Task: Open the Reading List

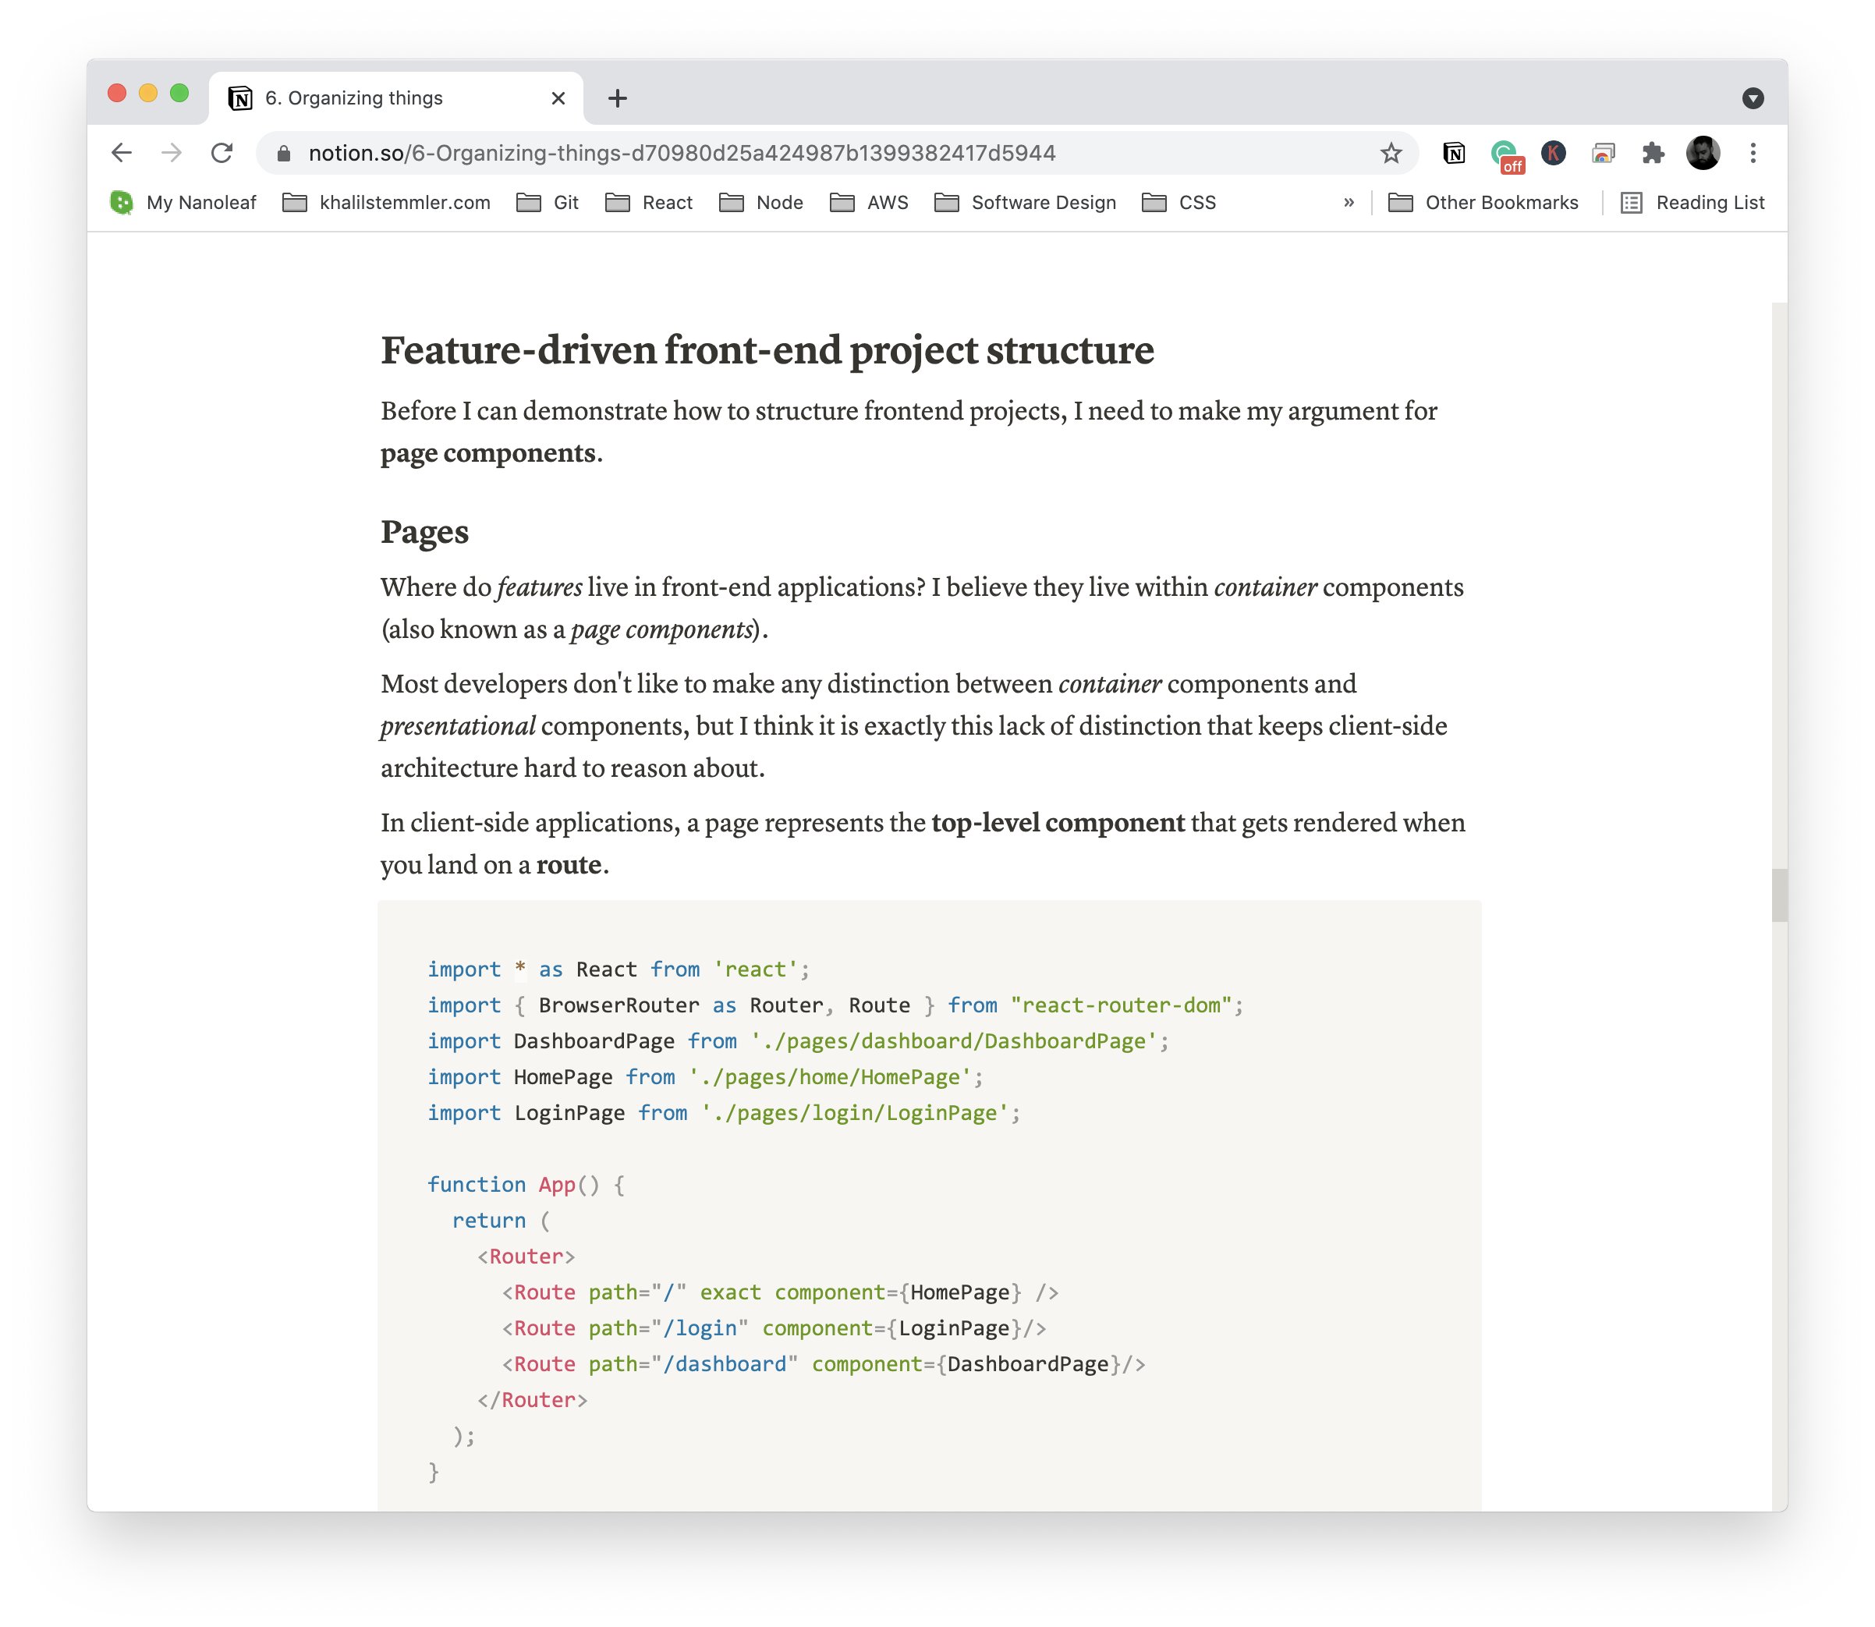Action: point(1692,203)
